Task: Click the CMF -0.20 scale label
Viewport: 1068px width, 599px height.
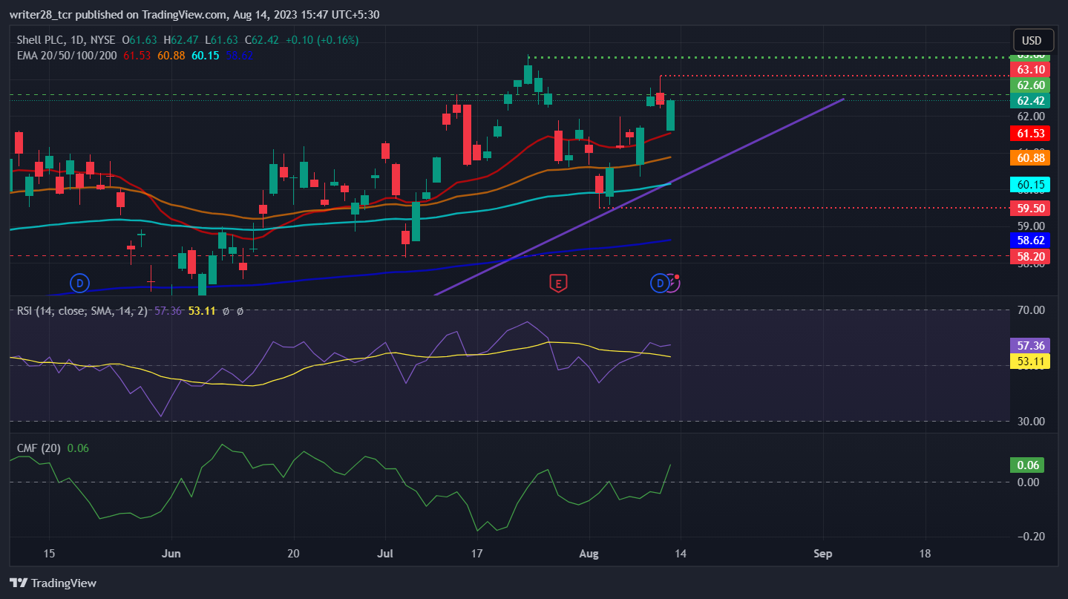Action: pyautogui.click(x=1031, y=537)
